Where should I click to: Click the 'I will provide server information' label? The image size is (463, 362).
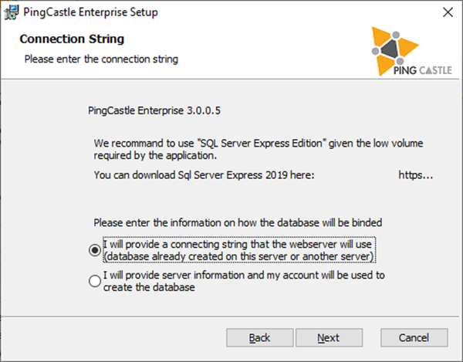[x=244, y=281]
